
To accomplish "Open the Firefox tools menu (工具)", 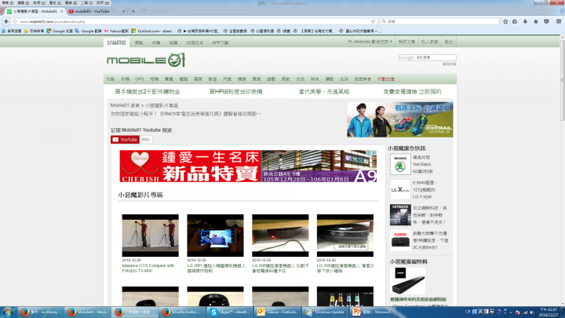I will pyautogui.click(x=86, y=2).
